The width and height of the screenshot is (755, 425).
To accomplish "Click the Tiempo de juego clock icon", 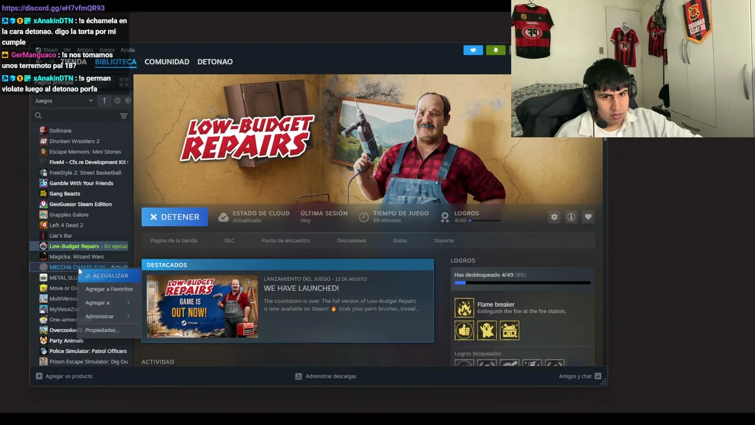I will (364, 217).
